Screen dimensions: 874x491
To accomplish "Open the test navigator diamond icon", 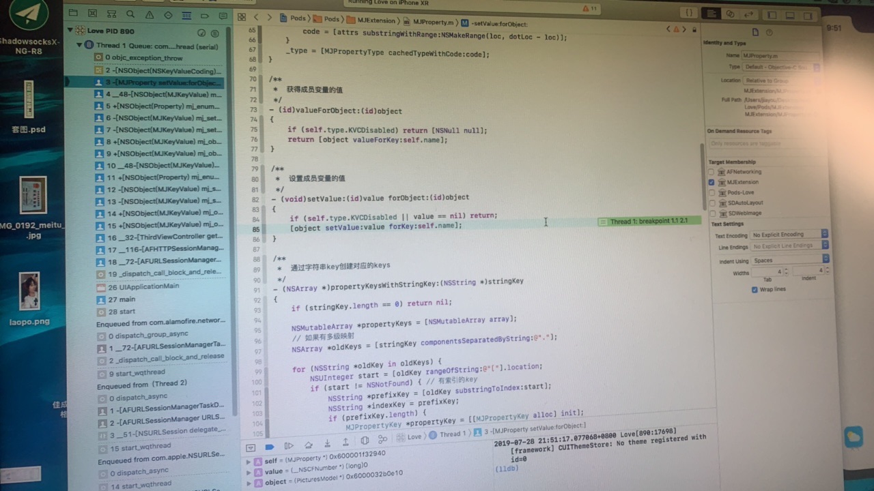I will [x=168, y=15].
